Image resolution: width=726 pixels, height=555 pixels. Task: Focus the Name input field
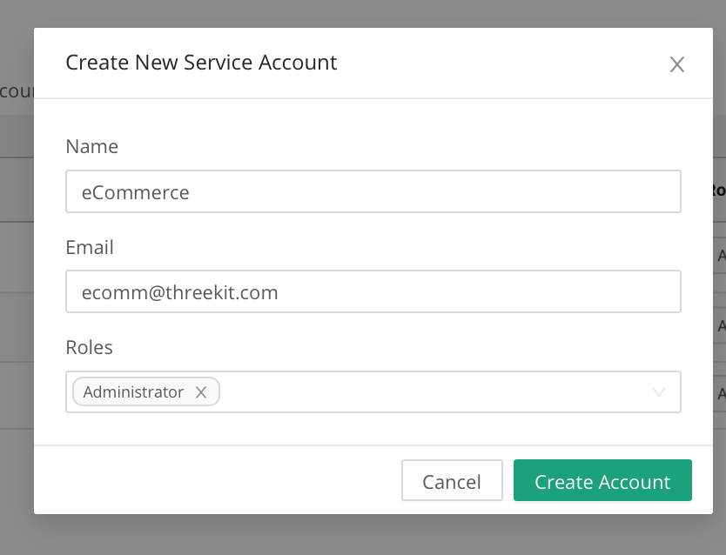373,191
